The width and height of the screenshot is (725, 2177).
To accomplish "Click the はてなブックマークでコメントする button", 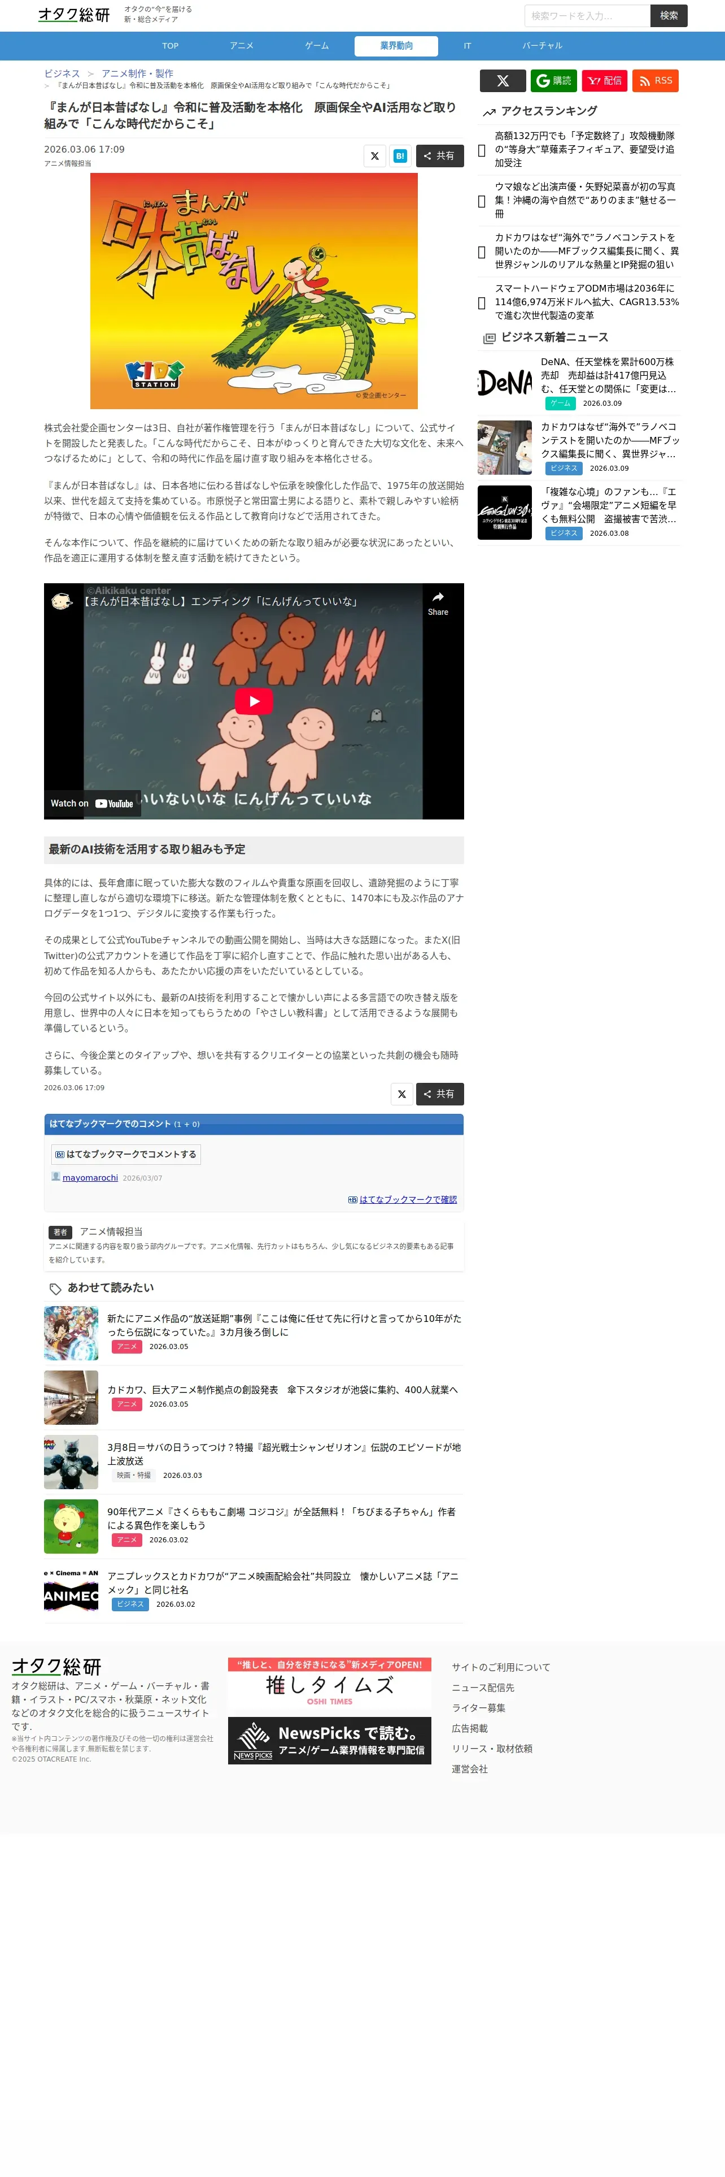I will tap(126, 1153).
